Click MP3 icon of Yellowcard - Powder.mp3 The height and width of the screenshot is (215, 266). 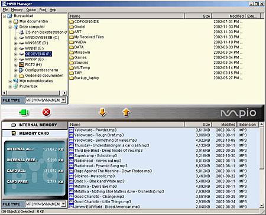72,130
